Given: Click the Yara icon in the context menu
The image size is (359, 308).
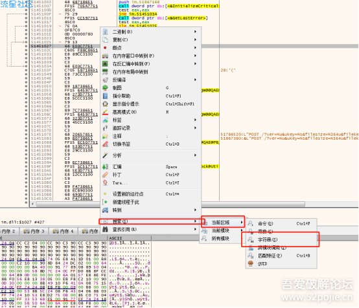Looking at the screenshot, I should [x=105, y=182].
